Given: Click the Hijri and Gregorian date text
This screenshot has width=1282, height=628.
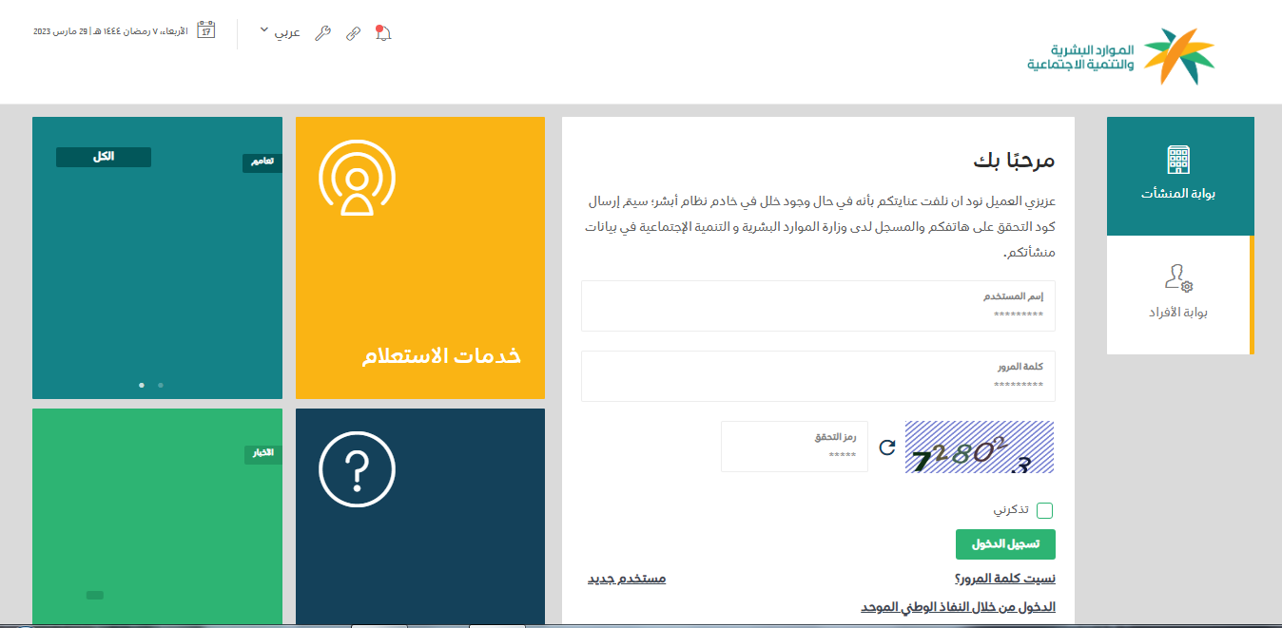Looking at the screenshot, I should click(110, 31).
